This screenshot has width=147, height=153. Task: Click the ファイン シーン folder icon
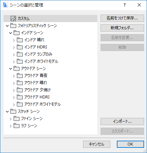pos(17,119)
